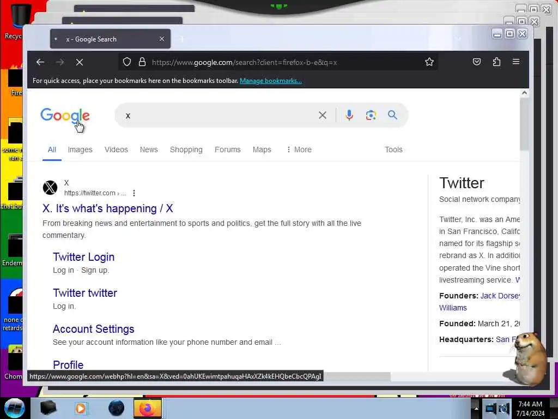Switch to Shopping results tab

(x=186, y=149)
